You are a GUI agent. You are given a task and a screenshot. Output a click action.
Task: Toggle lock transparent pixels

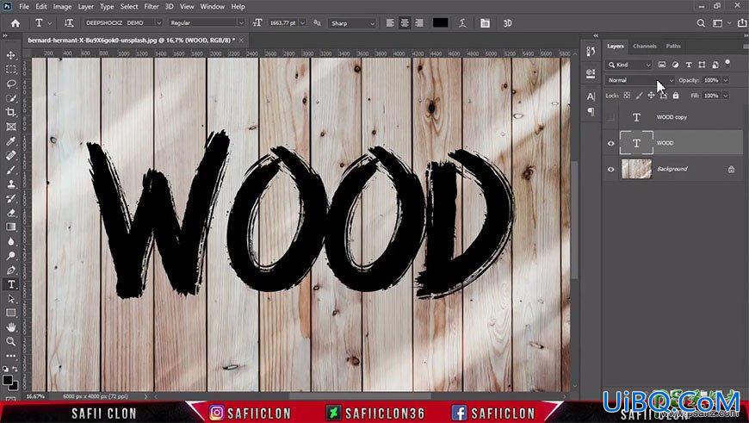(627, 96)
